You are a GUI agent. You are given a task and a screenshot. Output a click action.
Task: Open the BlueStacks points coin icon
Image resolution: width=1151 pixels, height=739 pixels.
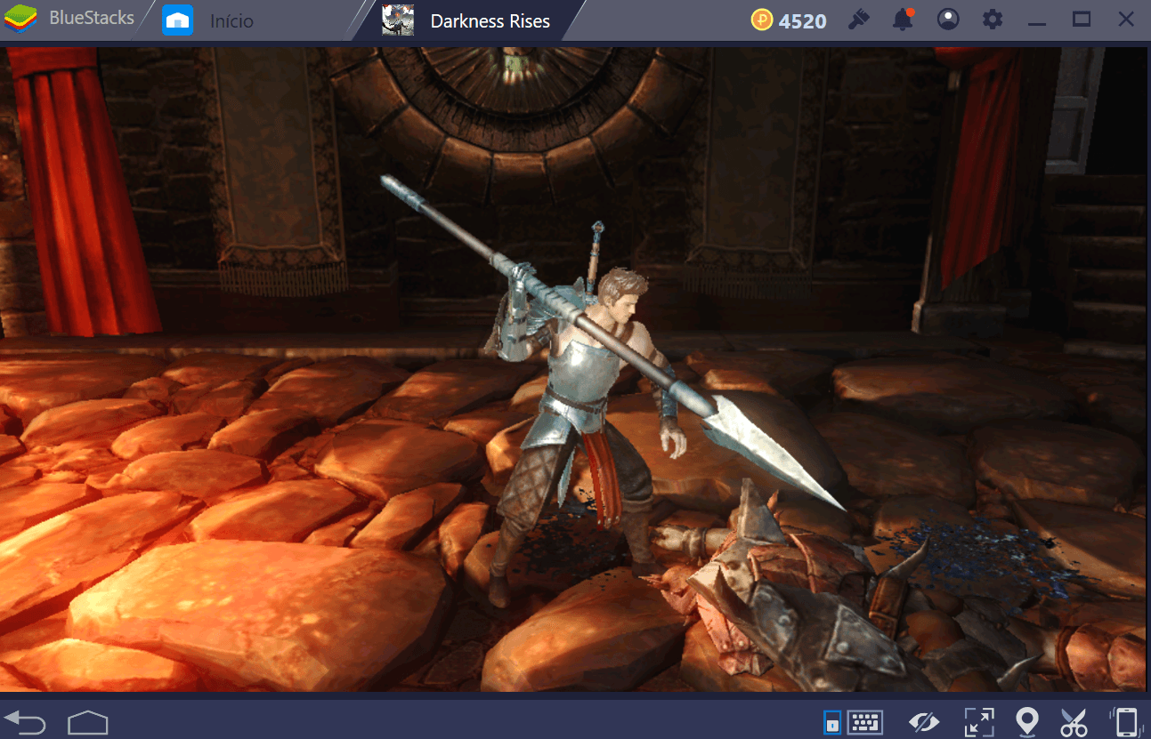click(762, 20)
